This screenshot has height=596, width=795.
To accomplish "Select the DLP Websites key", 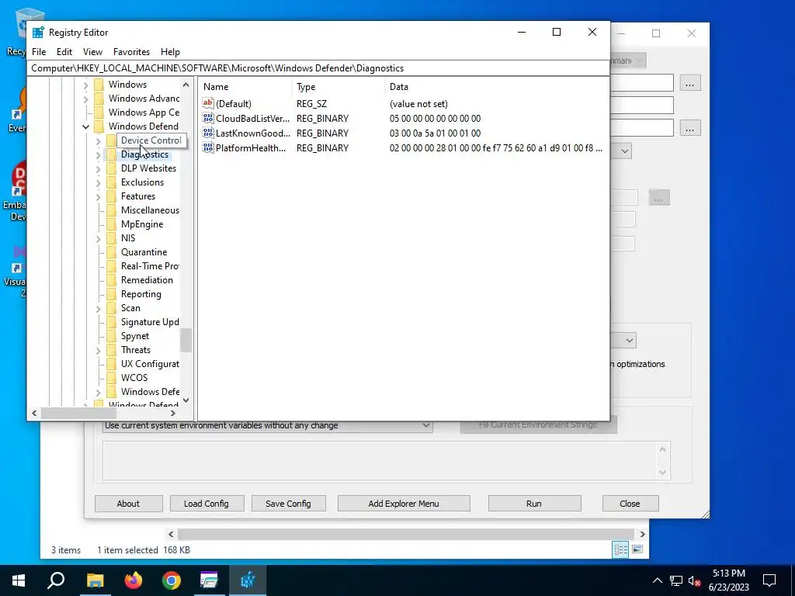I will click(x=148, y=168).
